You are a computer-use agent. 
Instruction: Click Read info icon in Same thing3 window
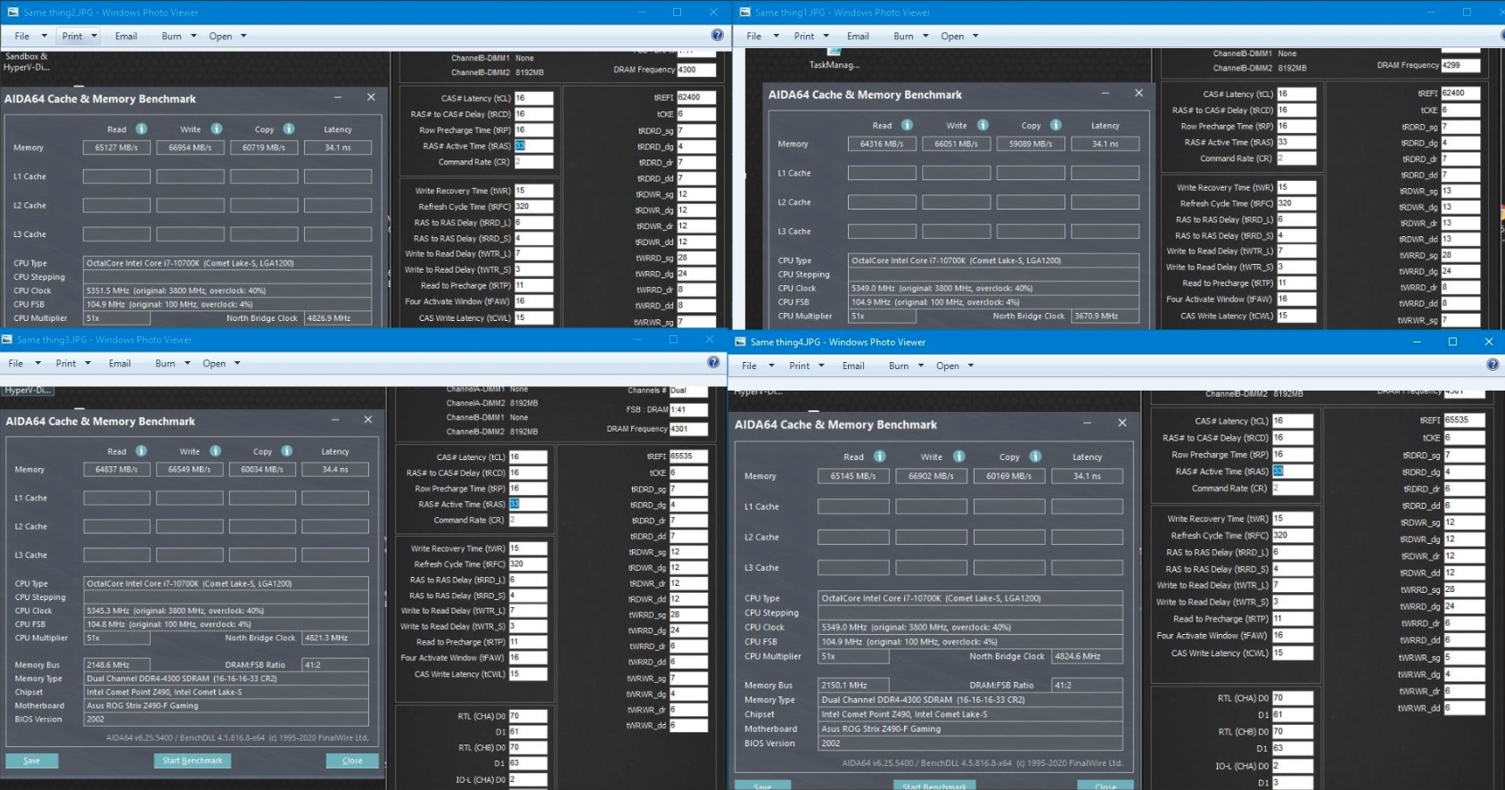[x=141, y=451]
